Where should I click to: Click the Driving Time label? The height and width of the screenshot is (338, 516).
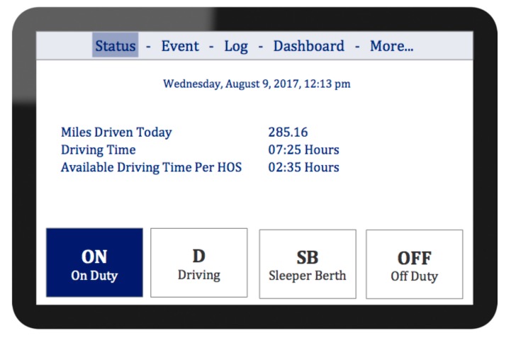tap(98, 150)
